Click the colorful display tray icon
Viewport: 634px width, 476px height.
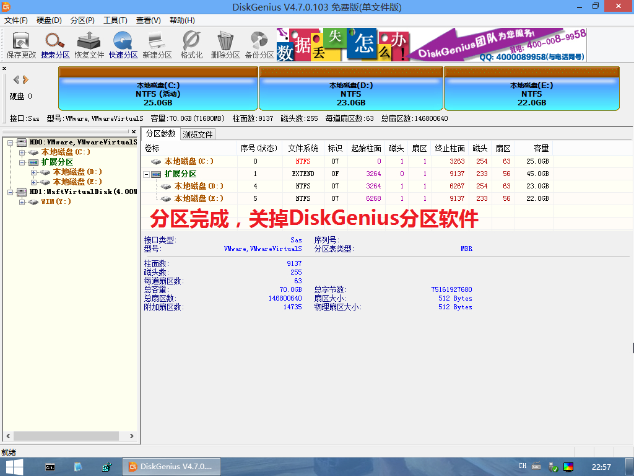(568, 467)
